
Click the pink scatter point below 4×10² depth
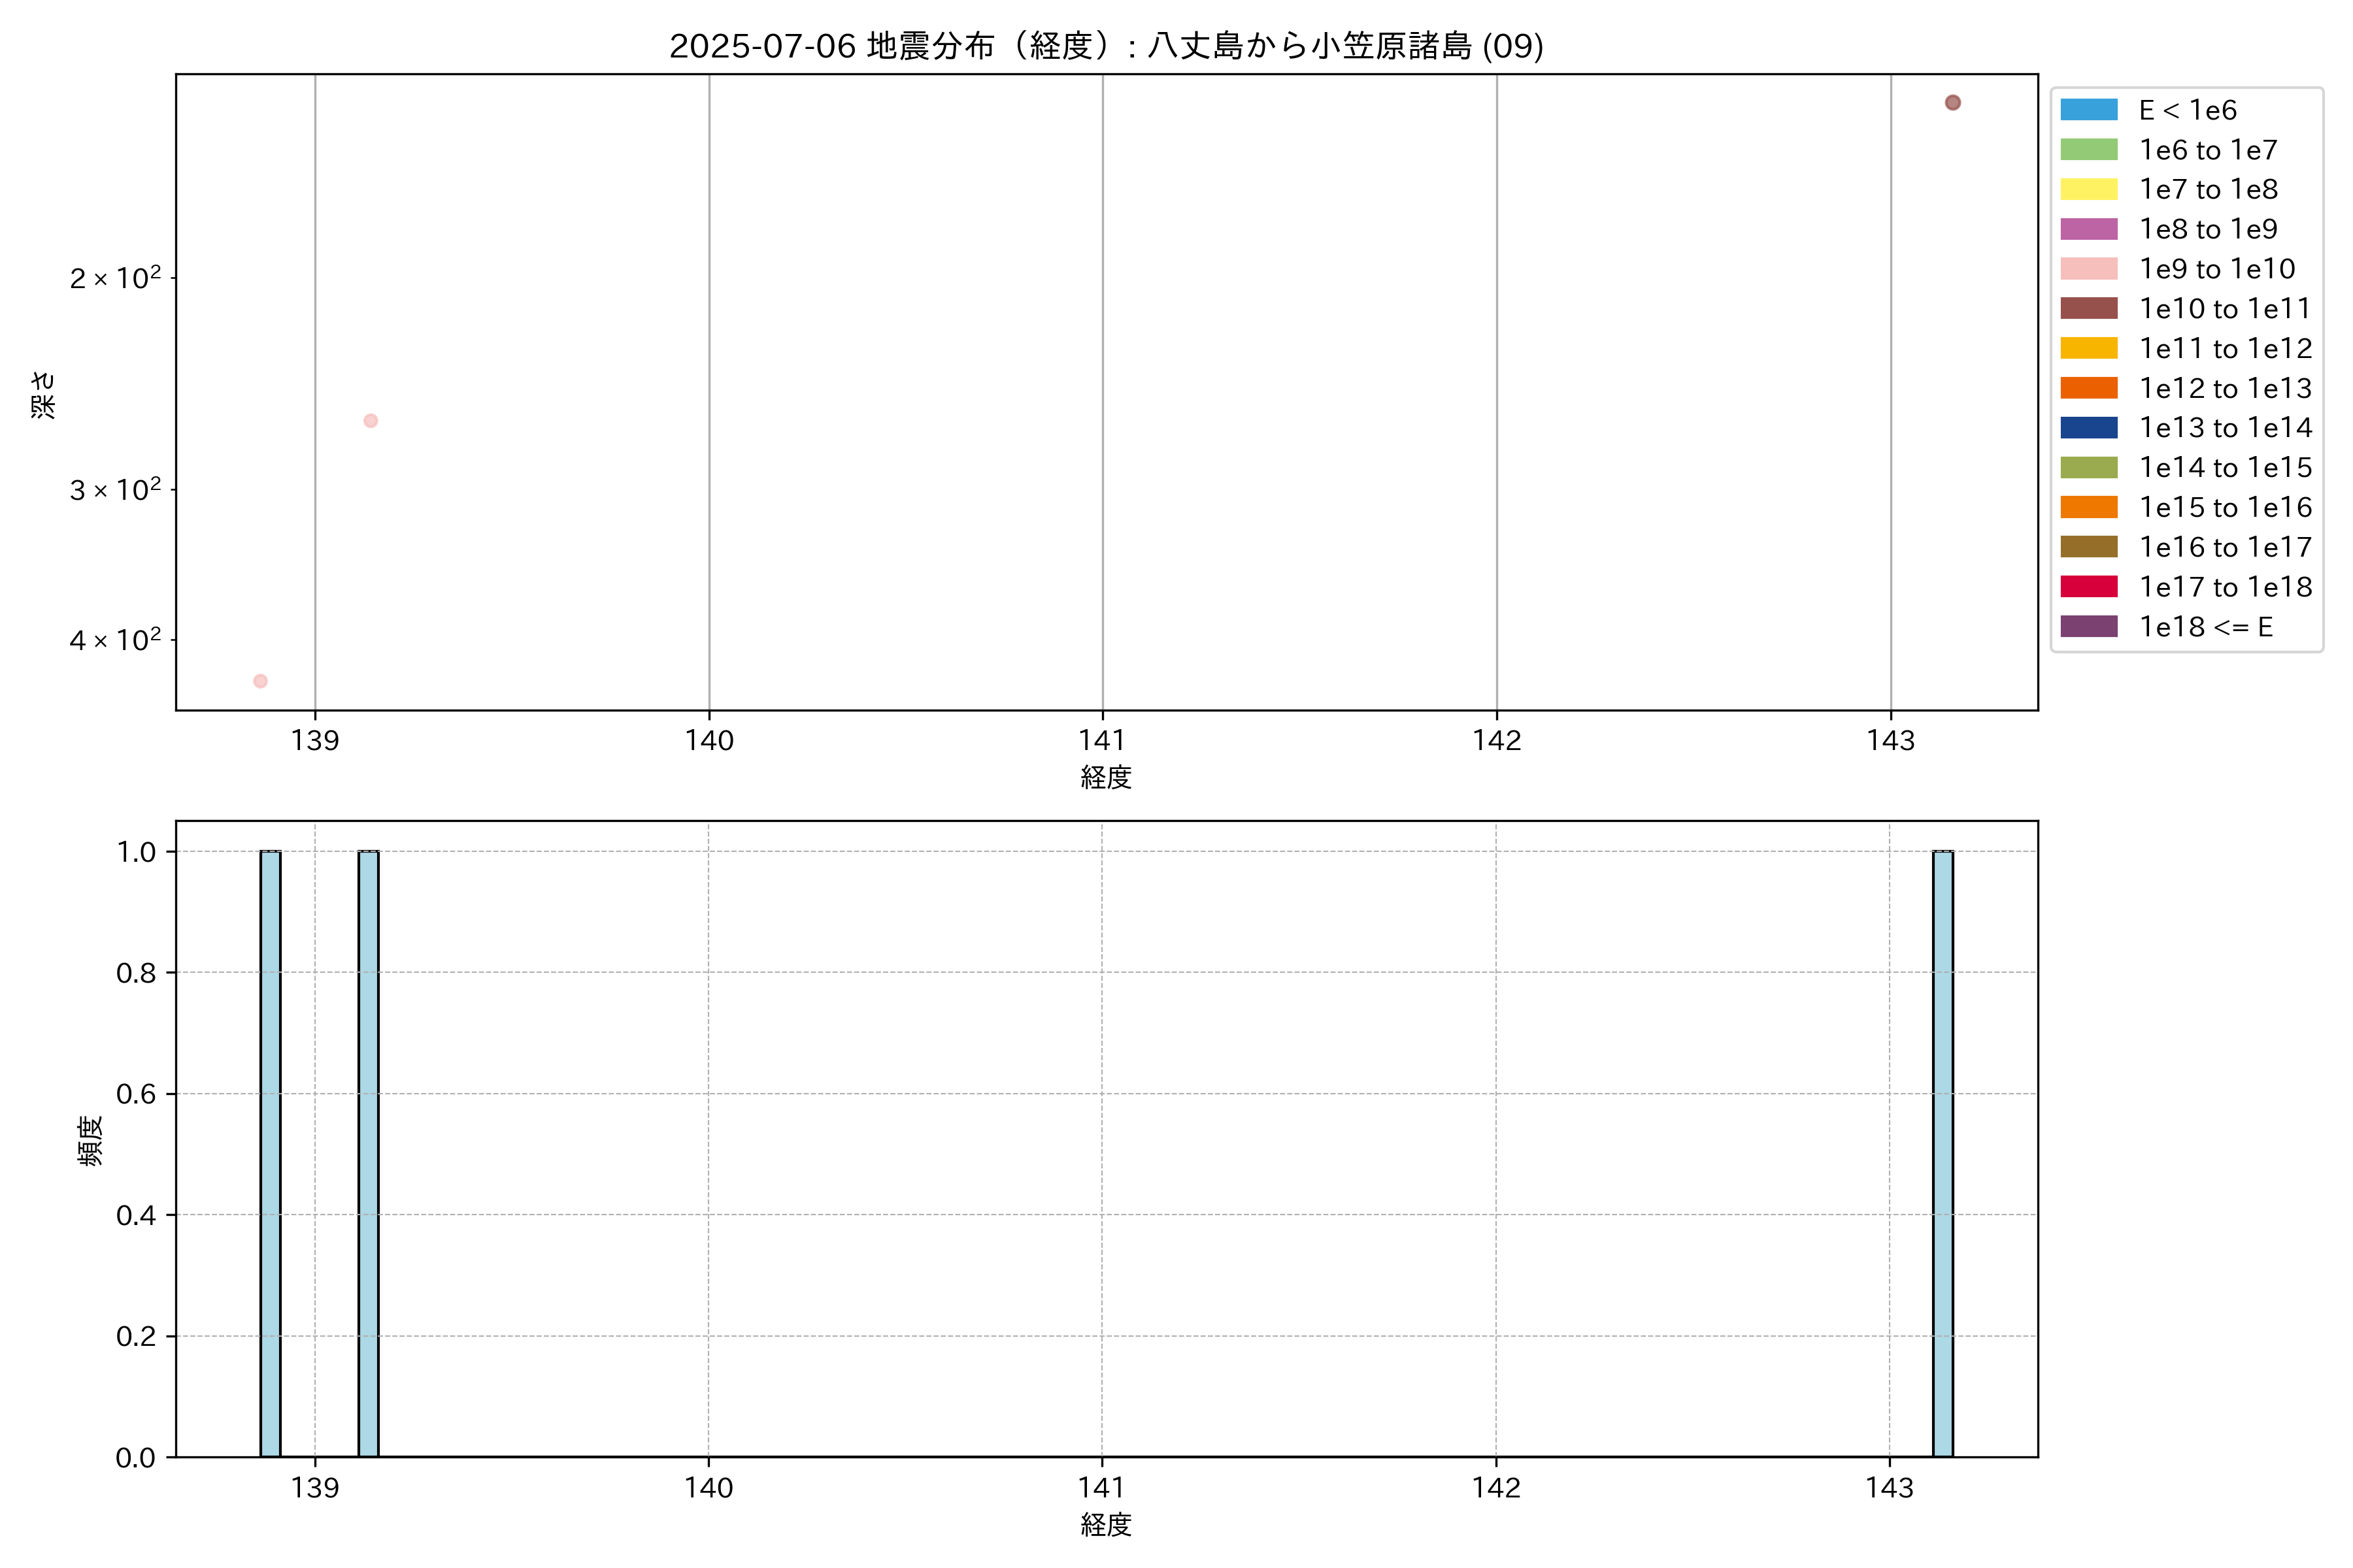260,681
